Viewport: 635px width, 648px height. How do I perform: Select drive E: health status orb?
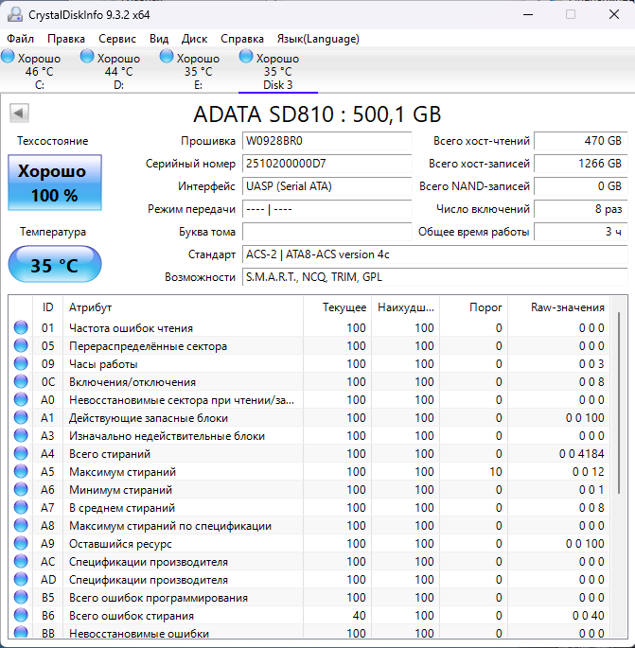[x=168, y=58]
